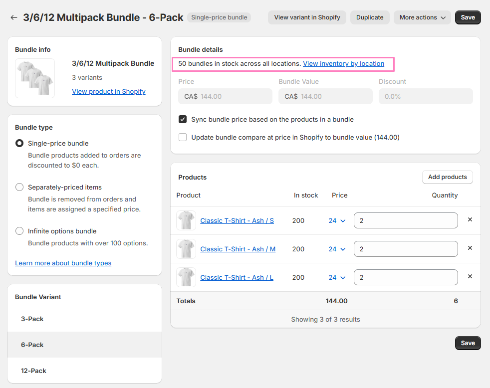Remove Classic T-Shirt Ash / L row
The image size is (490, 388).
pyautogui.click(x=470, y=277)
